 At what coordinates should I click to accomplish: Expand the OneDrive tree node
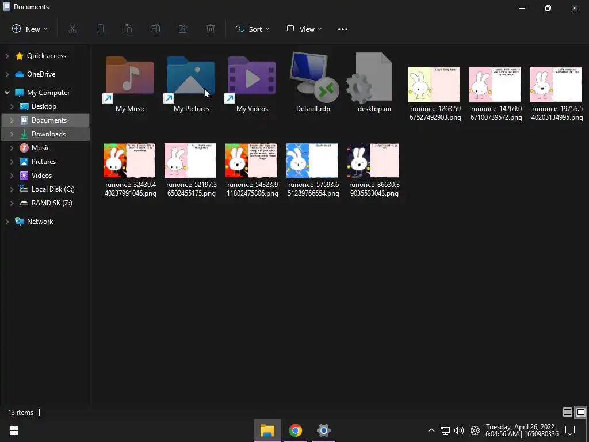[7, 74]
